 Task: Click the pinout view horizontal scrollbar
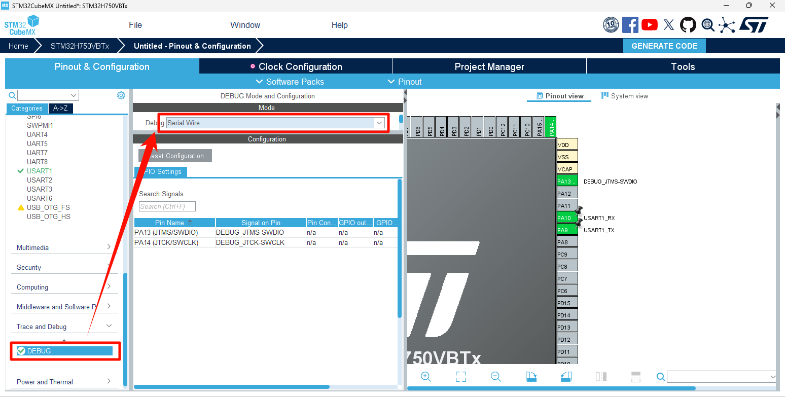[x=551, y=388]
